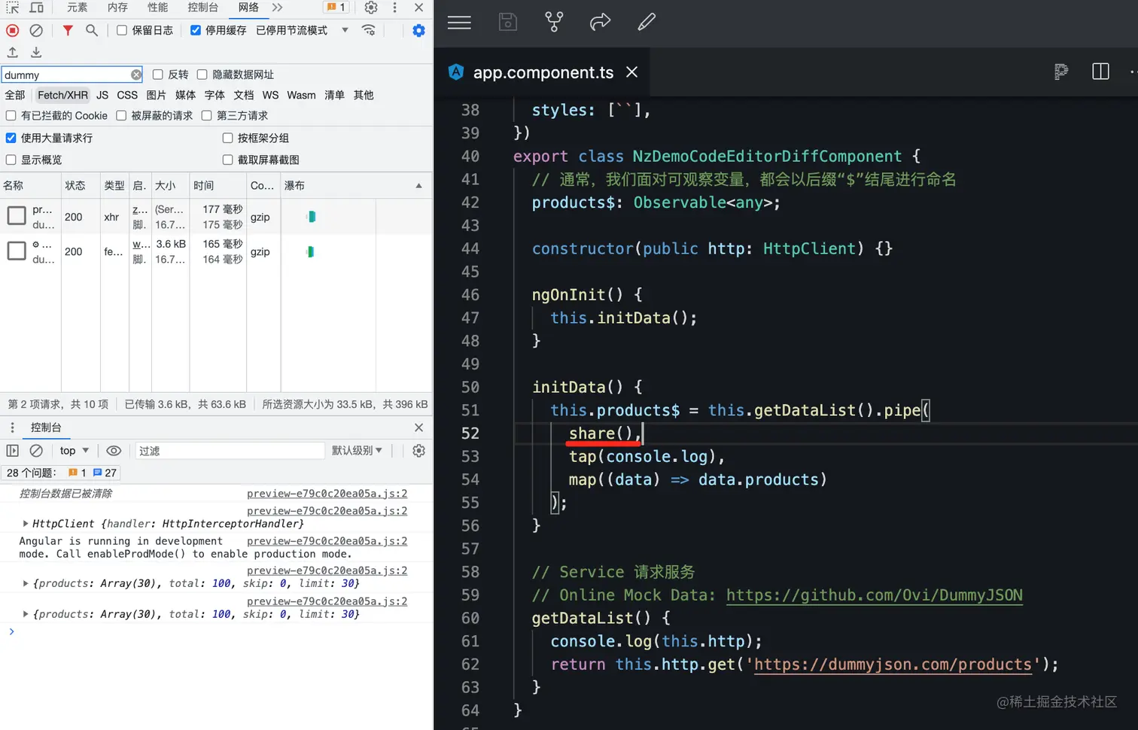The image size is (1138, 730).
Task: Clear the console output
Action: [x=36, y=451]
